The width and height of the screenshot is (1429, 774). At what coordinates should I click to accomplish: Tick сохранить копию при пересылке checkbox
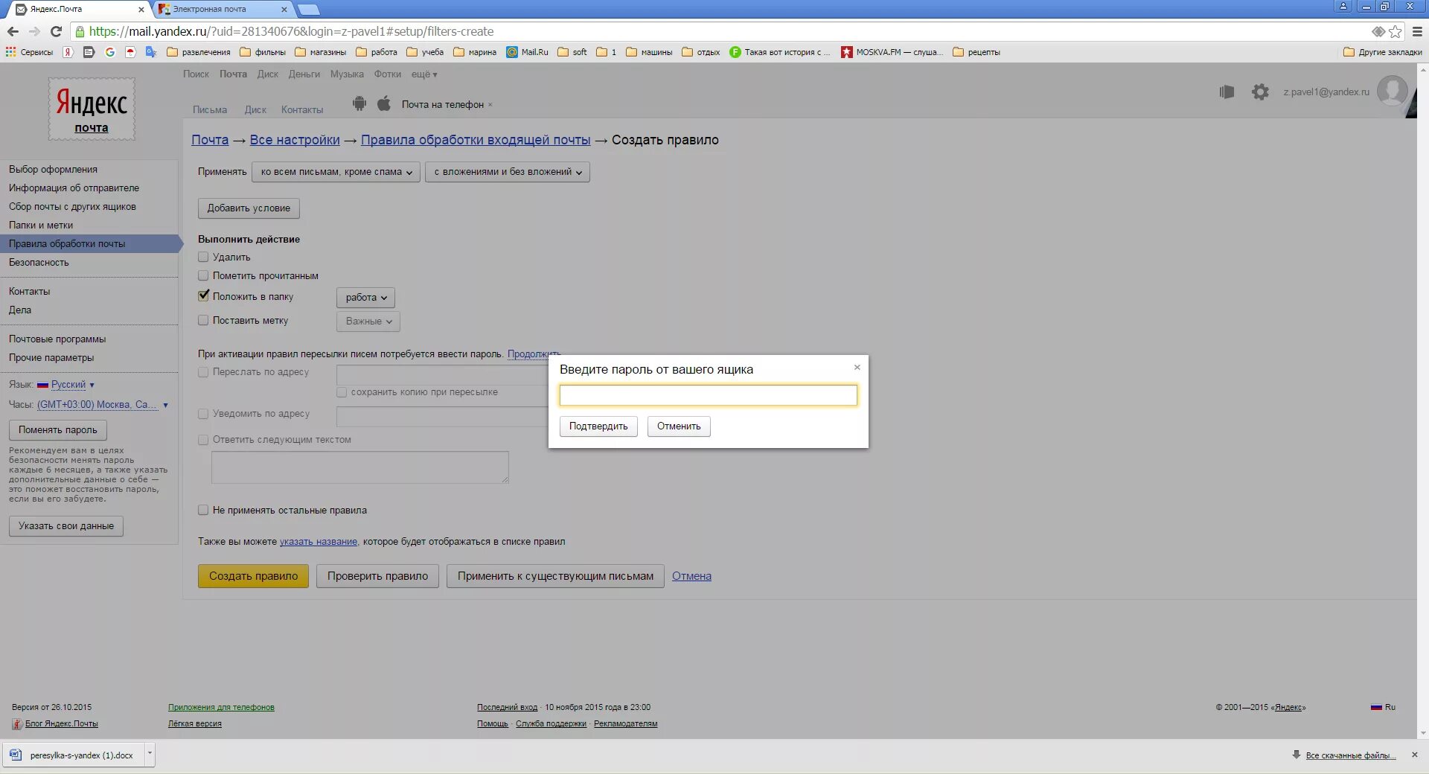342,392
